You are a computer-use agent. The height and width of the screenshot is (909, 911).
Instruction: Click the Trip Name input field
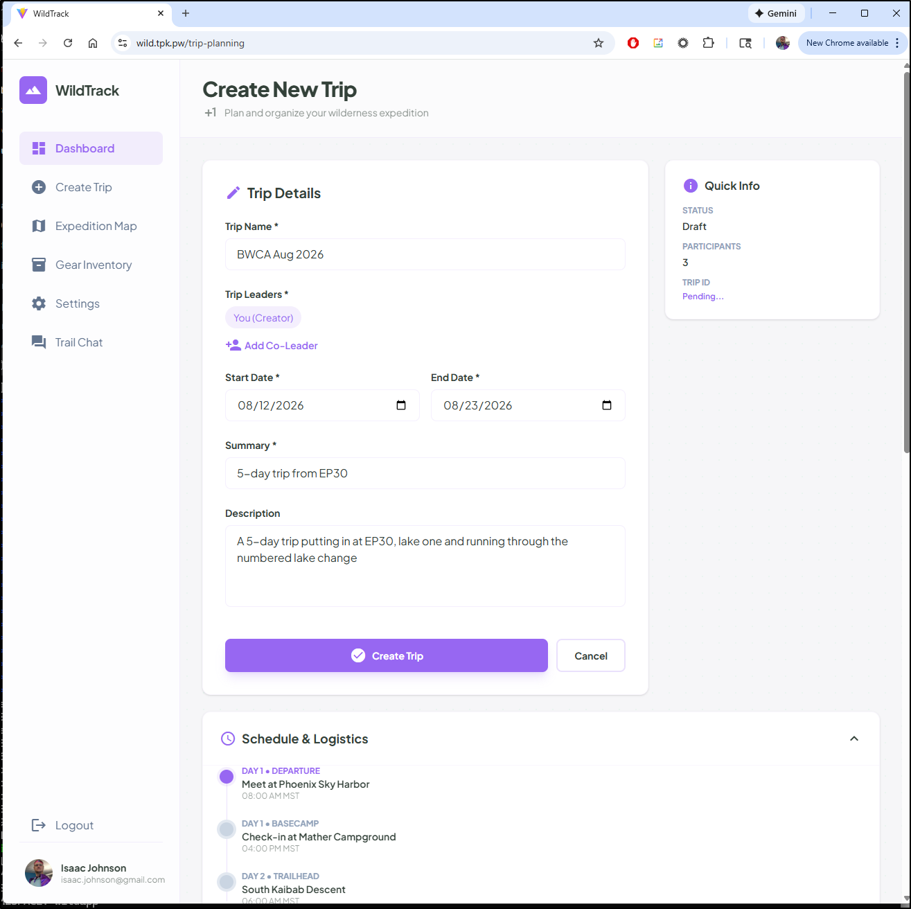425,254
